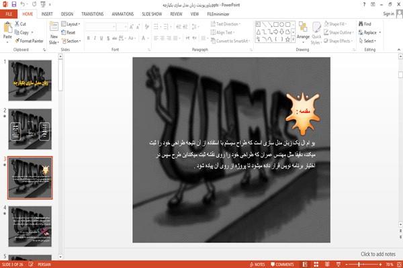Adjust the zoom slider in status bar

click(359, 265)
